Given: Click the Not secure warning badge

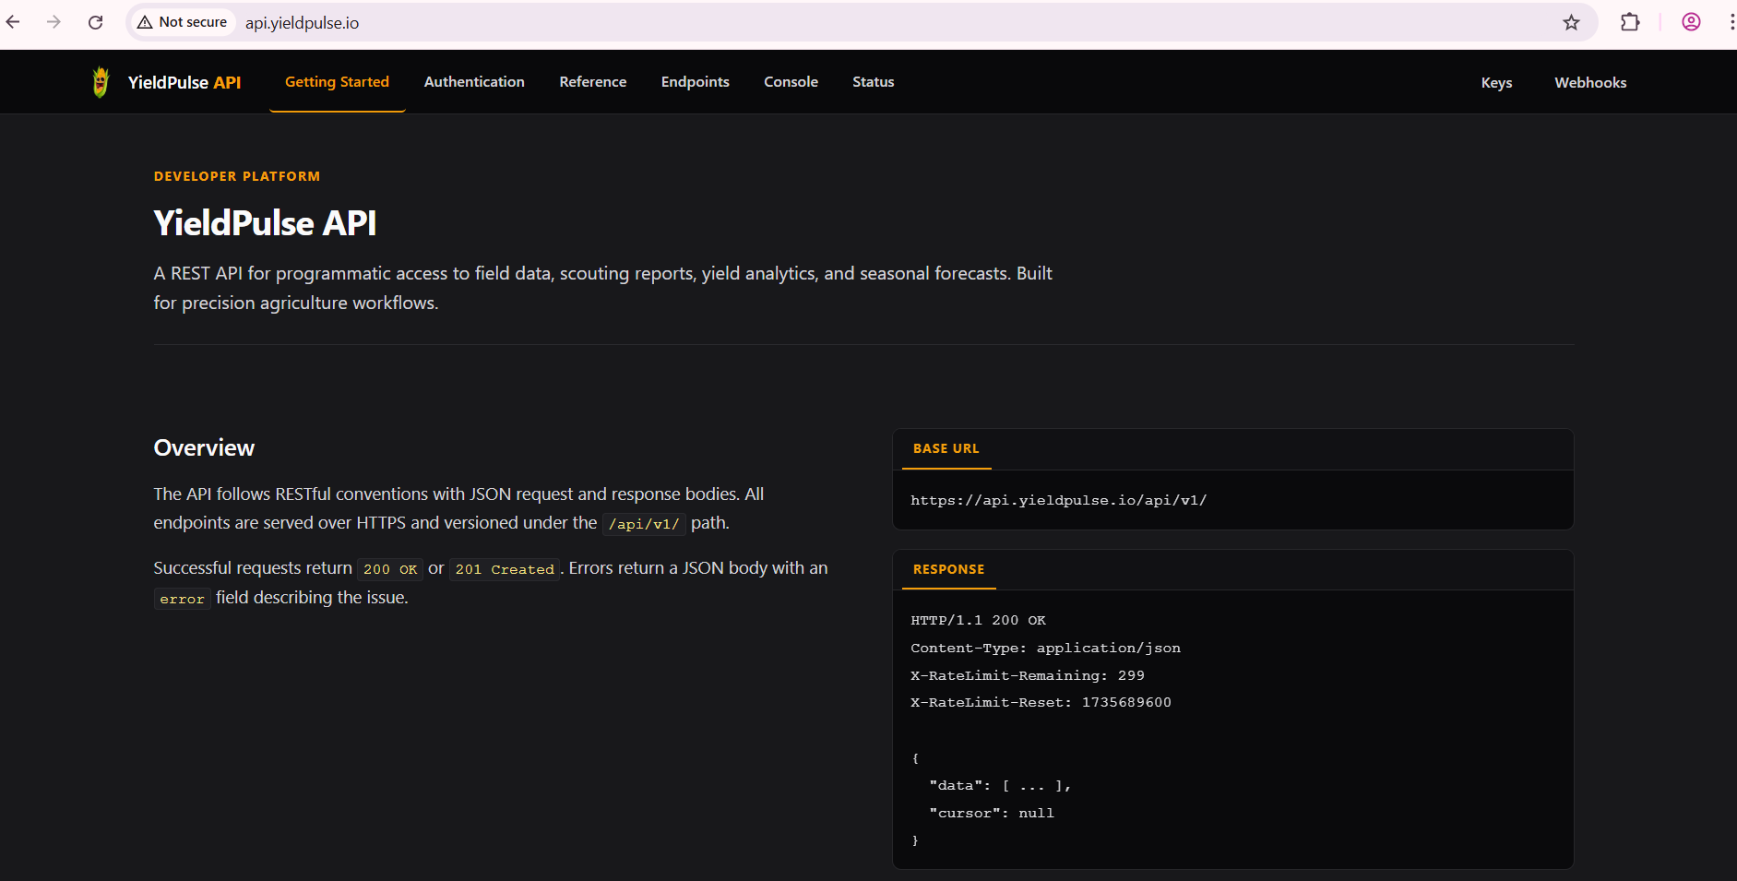Looking at the screenshot, I should coord(183,22).
